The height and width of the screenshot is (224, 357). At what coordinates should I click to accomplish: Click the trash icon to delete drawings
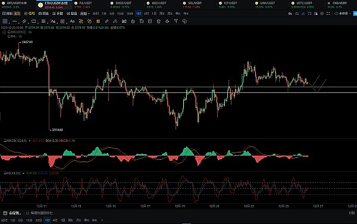[159, 21]
